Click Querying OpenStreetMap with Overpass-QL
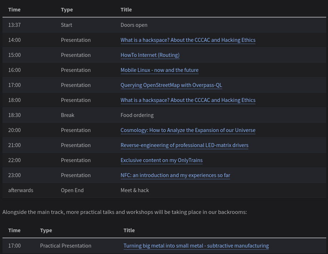The image size is (328, 254). click(x=171, y=85)
